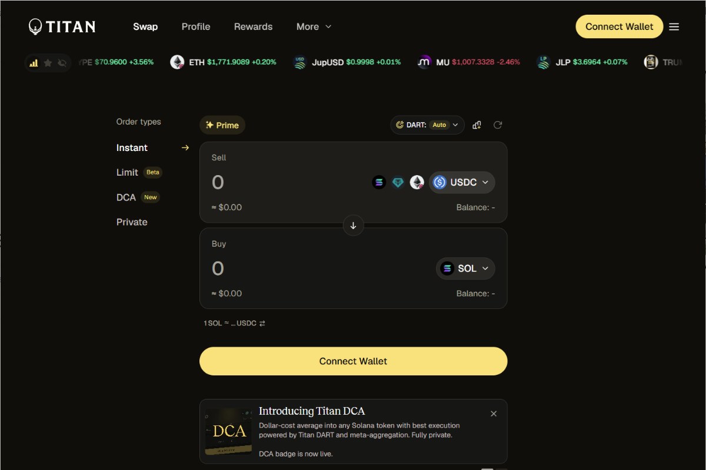Go to the Rewards page

(x=253, y=27)
